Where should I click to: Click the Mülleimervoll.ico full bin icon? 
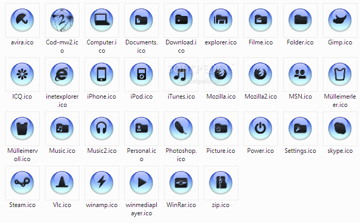tap(22, 129)
